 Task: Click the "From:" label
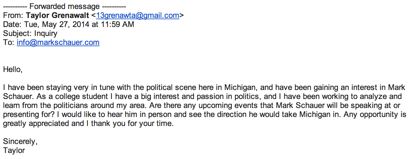pyautogui.click(x=13, y=16)
